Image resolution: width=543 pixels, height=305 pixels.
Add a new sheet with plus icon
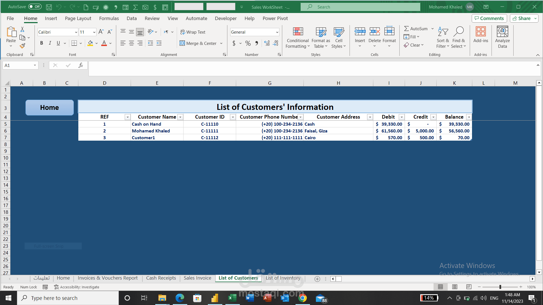click(317, 279)
